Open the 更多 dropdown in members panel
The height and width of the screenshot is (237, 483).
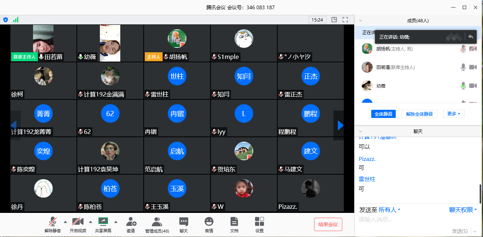pyautogui.click(x=454, y=114)
